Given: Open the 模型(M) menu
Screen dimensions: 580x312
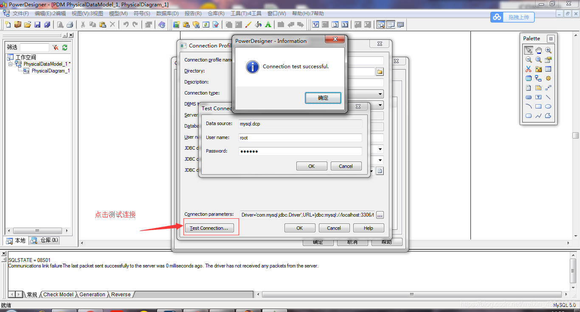Looking at the screenshot, I should 118,14.
